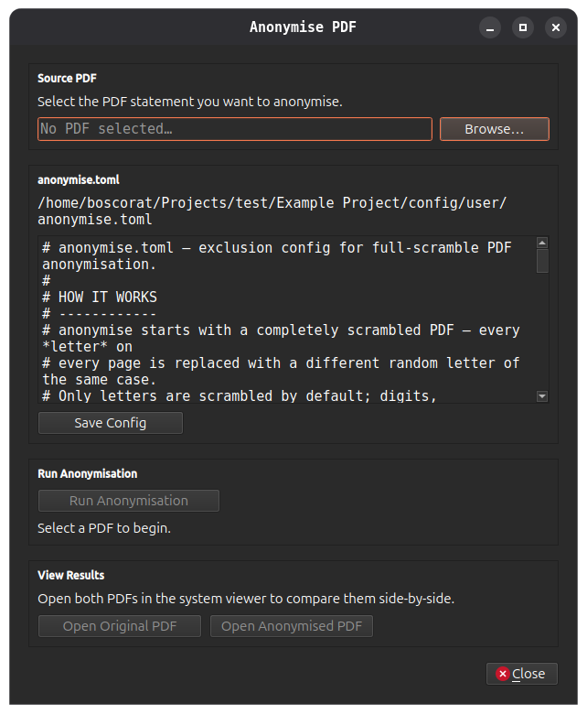
Task: Click the 'Select a PDF to begin.' status text
Action: pyautogui.click(x=104, y=528)
